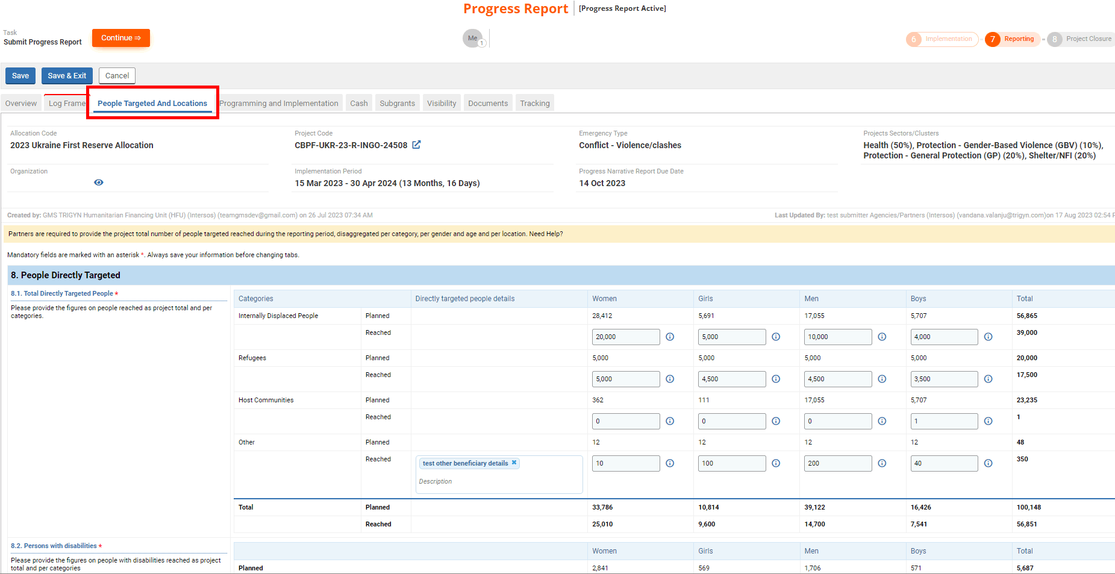Open the Subgrants tab
Screen dimensions: 1115x574
click(398, 103)
